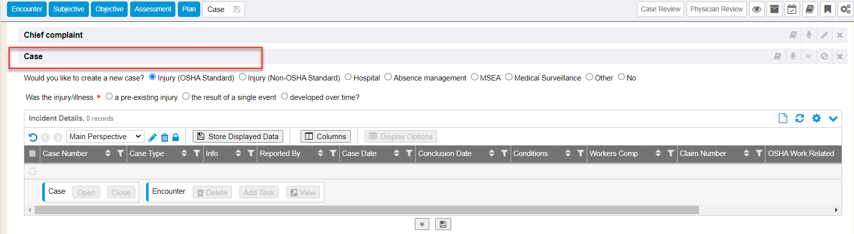
Task: Click the Store Displayed Data button
Action: pyautogui.click(x=238, y=137)
